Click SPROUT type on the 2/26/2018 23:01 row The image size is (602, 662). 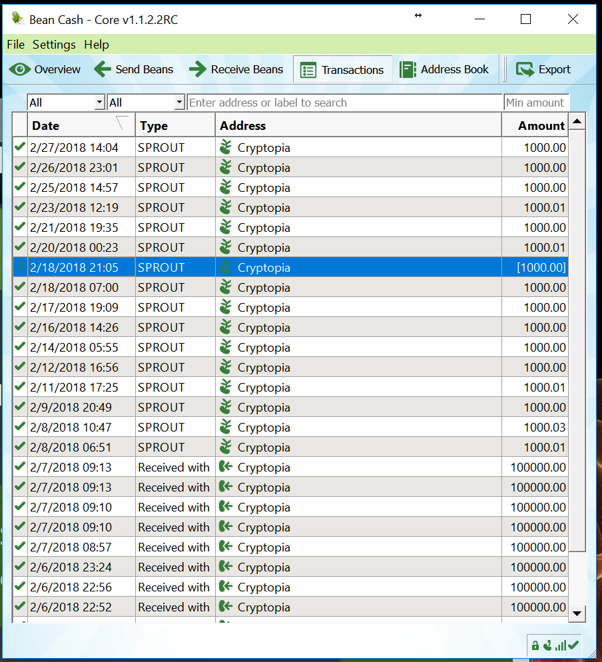(x=161, y=168)
